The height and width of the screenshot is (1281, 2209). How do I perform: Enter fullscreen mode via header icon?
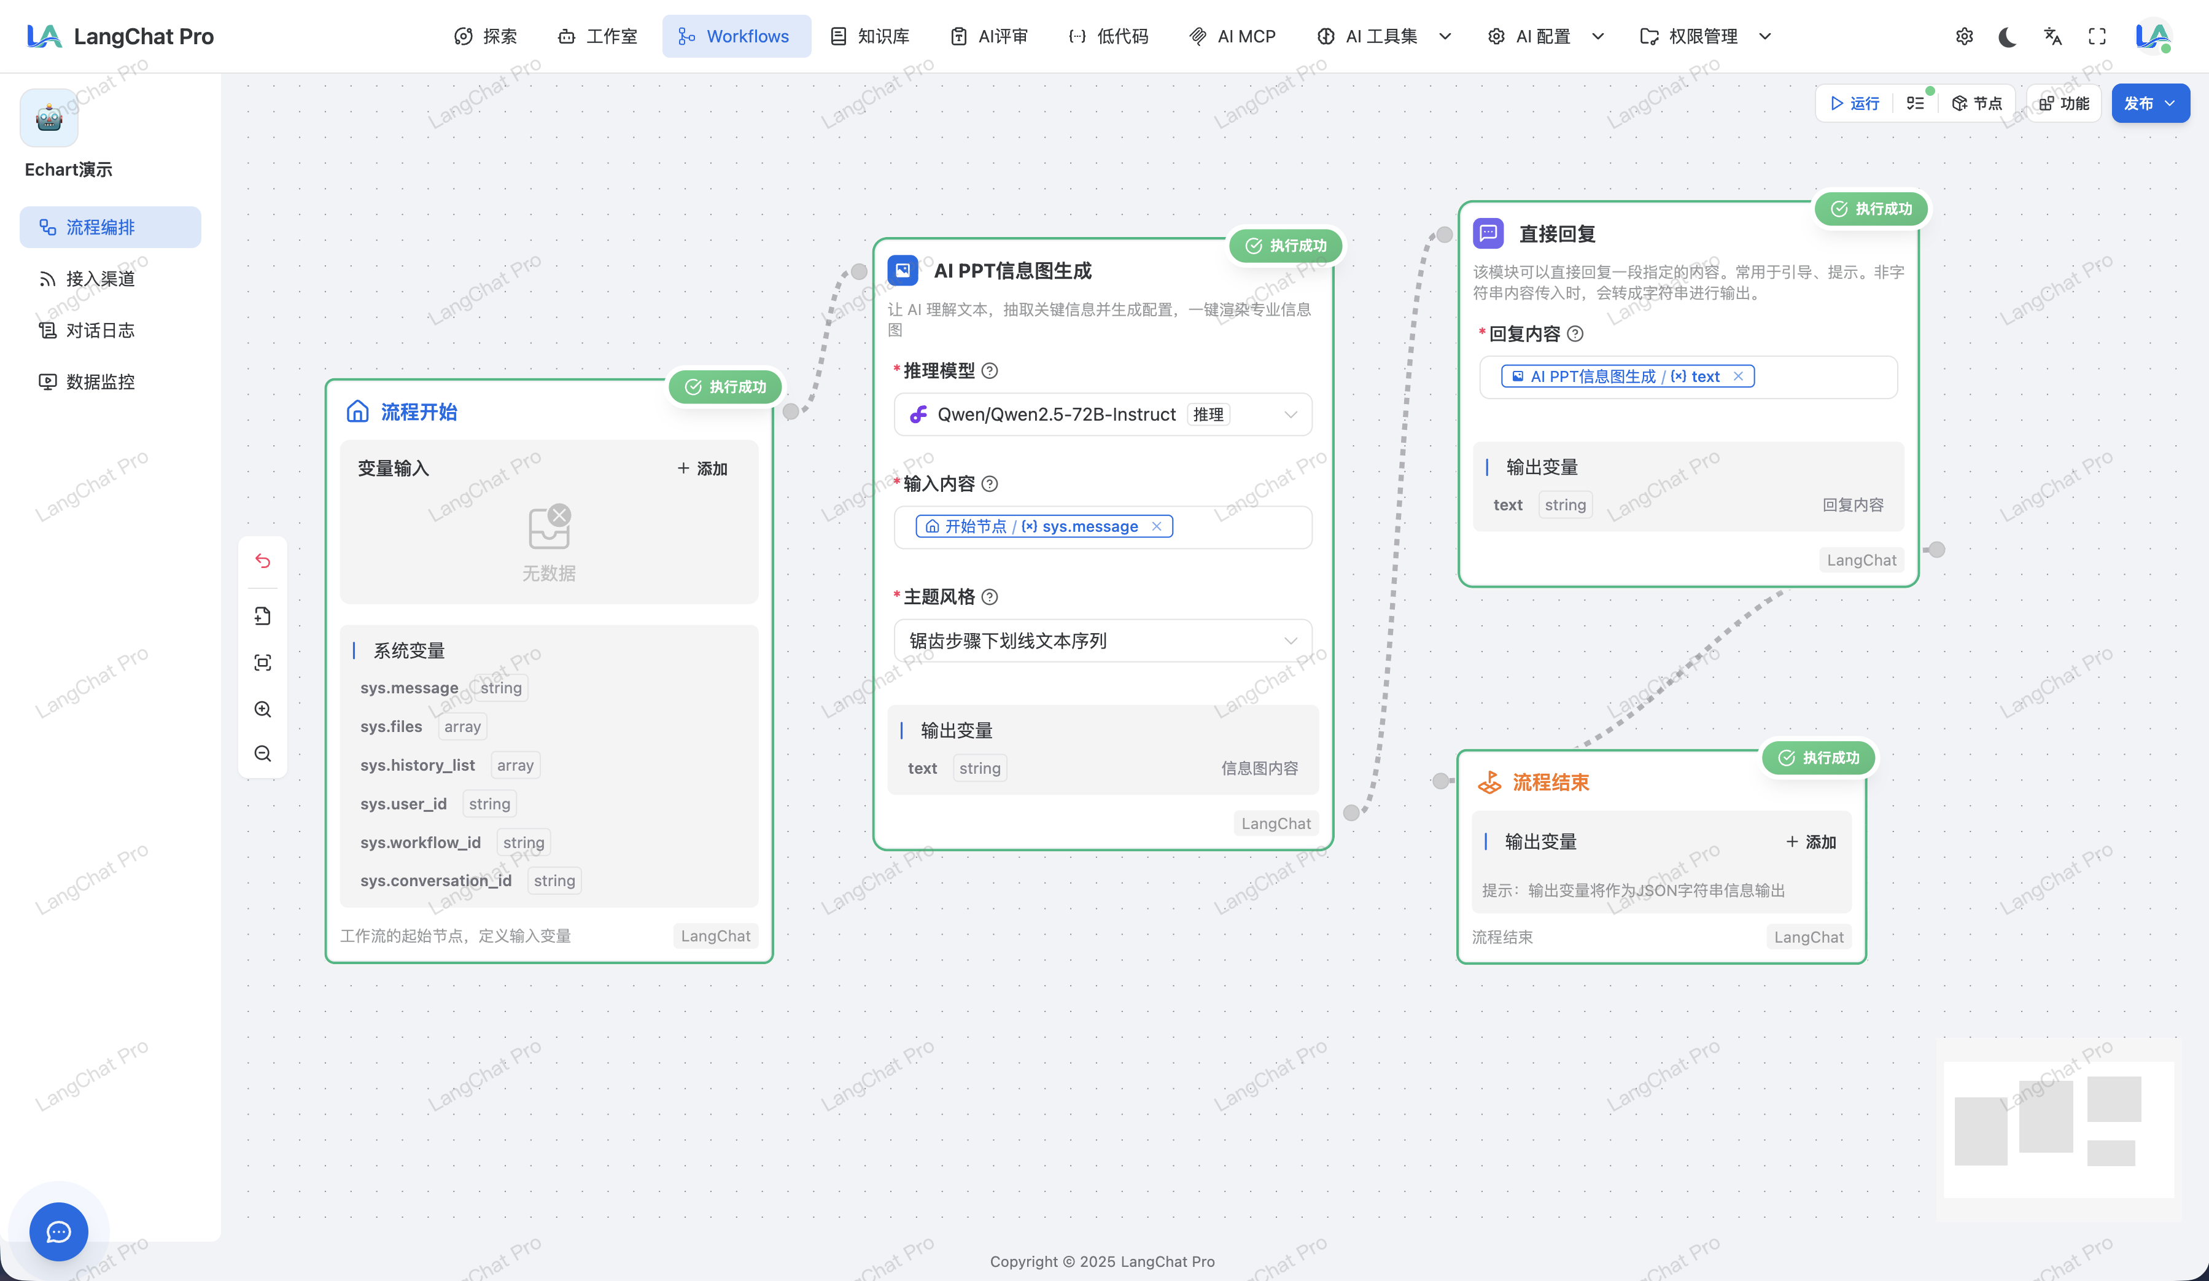pos(2097,36)
